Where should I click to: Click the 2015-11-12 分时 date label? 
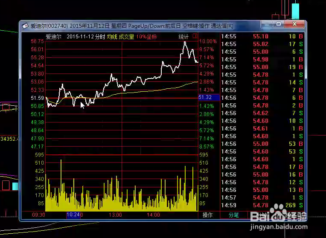[x=86, y=37]
